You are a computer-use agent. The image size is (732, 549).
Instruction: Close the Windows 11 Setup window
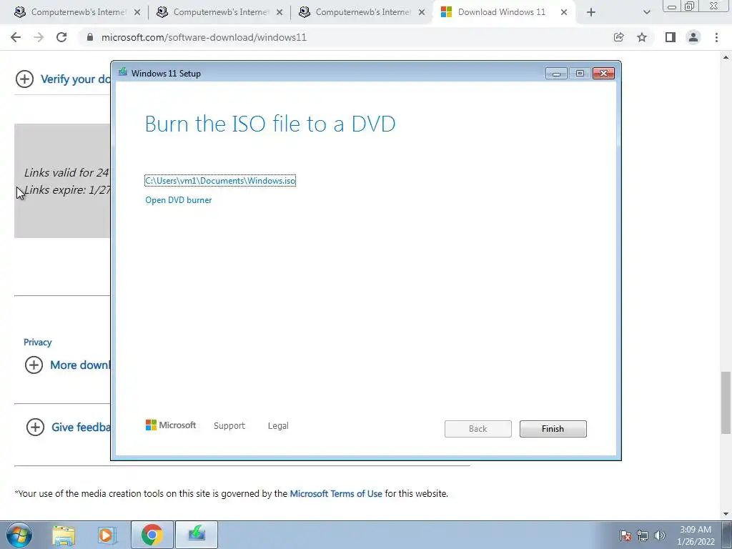click(x=603, y=74)
